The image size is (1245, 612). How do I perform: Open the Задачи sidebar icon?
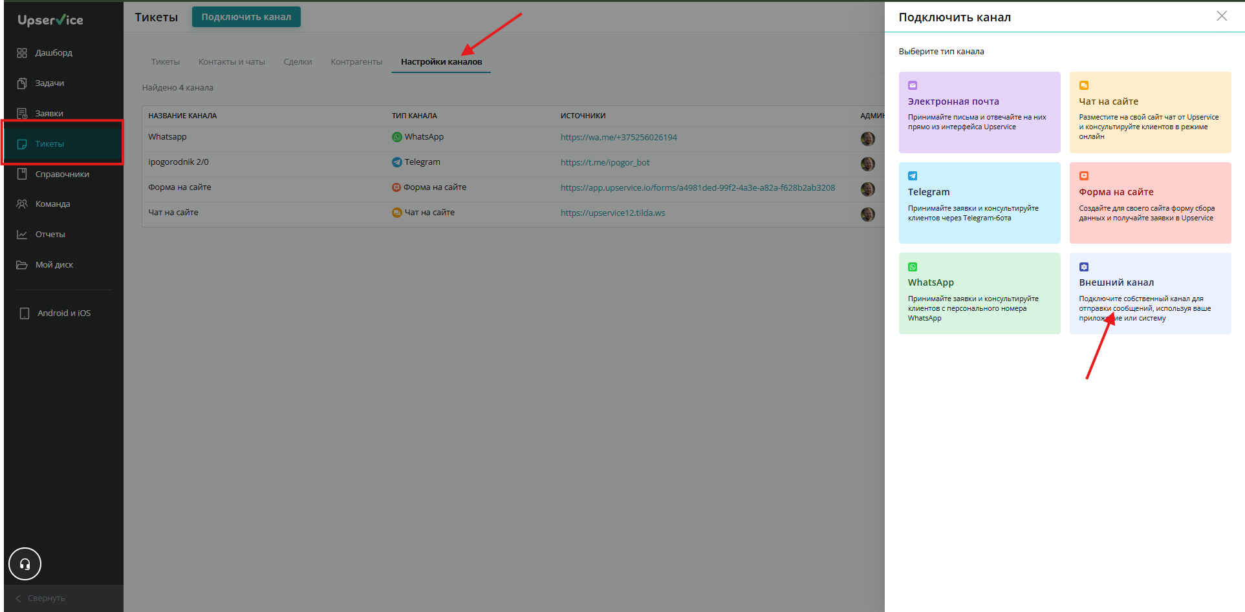point(22,83)
